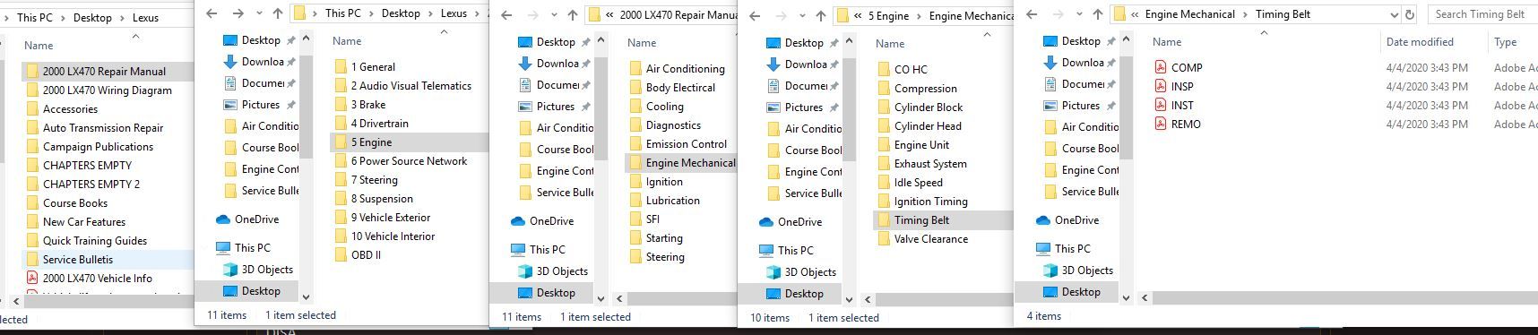Open the REMO PDF file icon

tap(1161, 124)
